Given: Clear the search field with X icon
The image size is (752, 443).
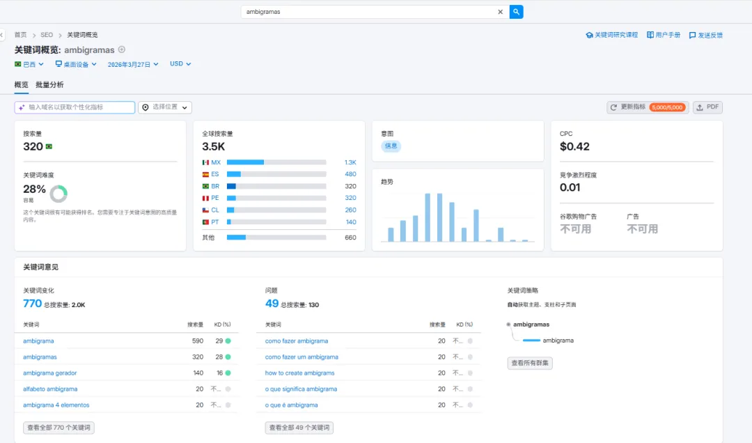Looking at the screenshot, I should point(500,12).
